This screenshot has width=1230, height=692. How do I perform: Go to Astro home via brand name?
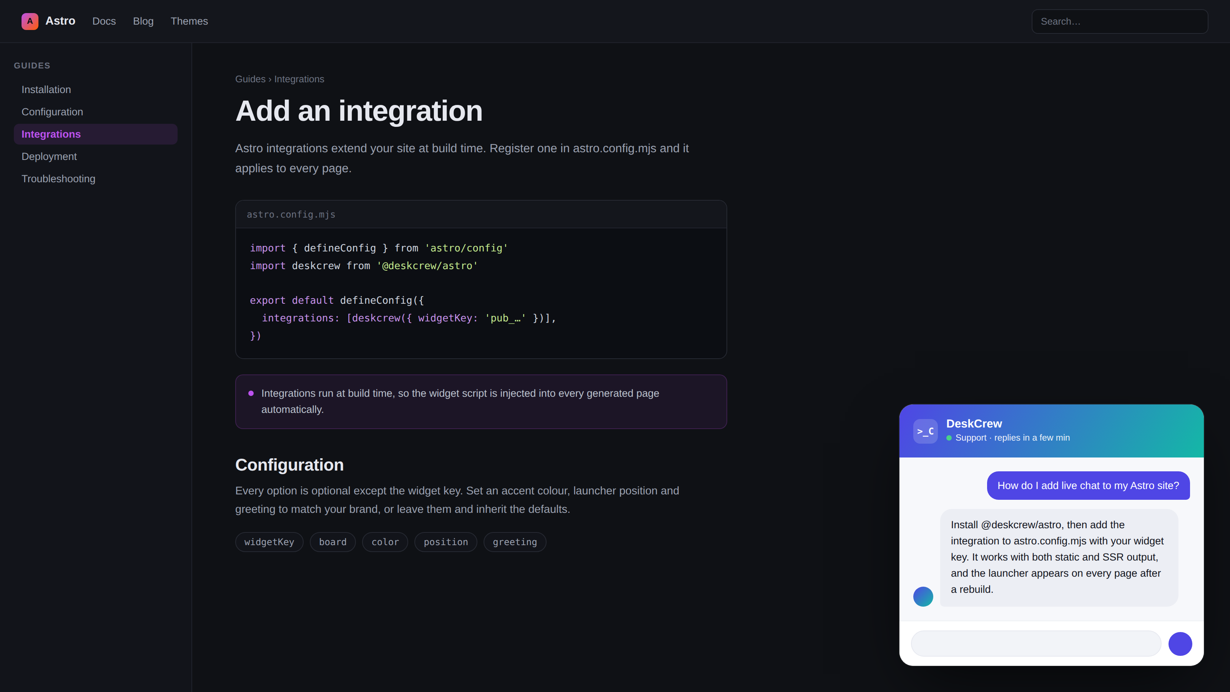tap(60, 21)
